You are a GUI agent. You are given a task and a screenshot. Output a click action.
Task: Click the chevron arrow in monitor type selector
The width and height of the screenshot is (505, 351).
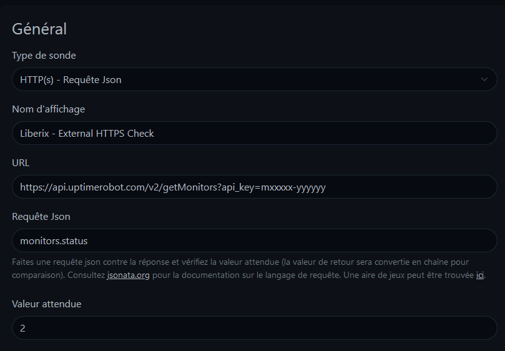click(x=484, y=79)
